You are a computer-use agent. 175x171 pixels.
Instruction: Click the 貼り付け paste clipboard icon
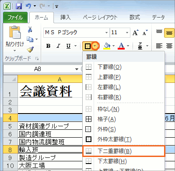point(15,32)
